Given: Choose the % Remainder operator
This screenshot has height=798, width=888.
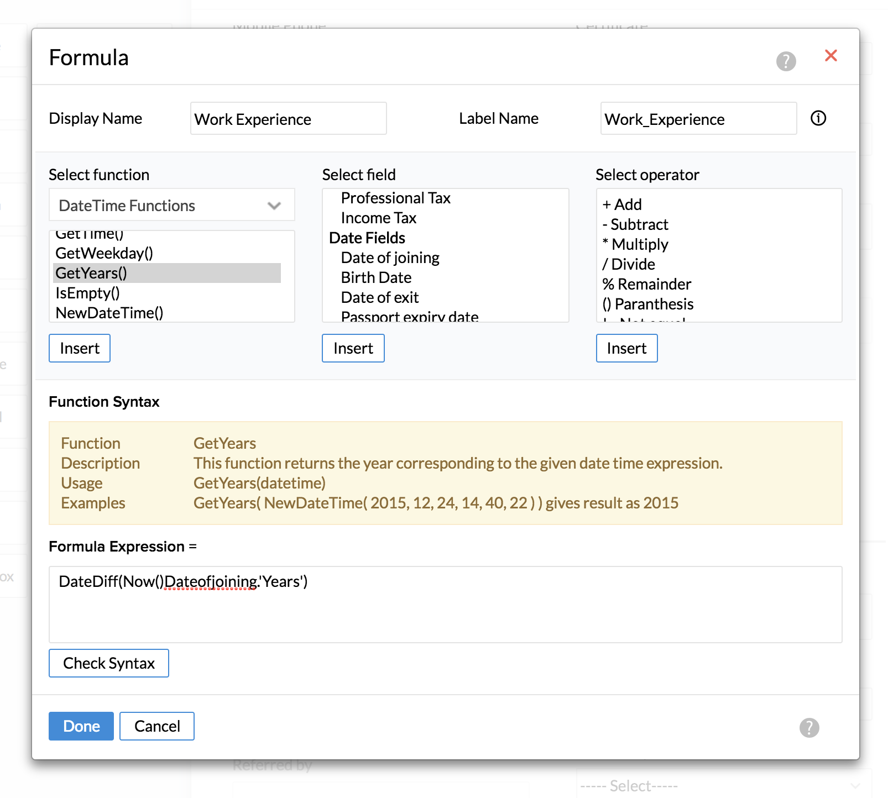Looking at the screenshot, I should pyautogui.click(x=647, y=284).
